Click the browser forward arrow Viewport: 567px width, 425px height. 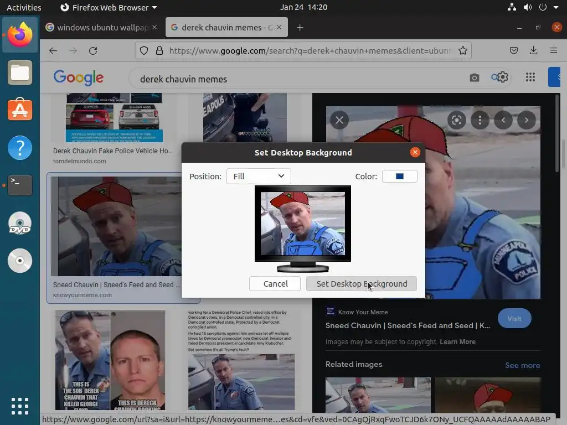coord(73,51)
